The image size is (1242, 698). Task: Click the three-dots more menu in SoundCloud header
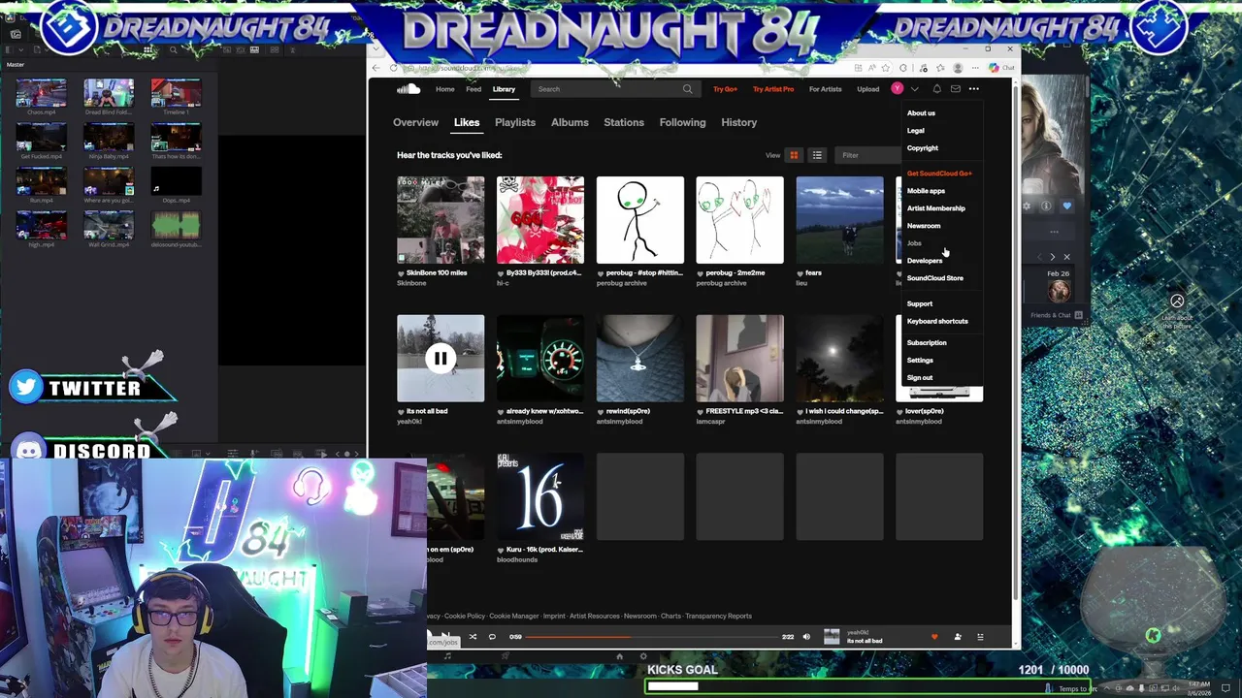point(973,89)
